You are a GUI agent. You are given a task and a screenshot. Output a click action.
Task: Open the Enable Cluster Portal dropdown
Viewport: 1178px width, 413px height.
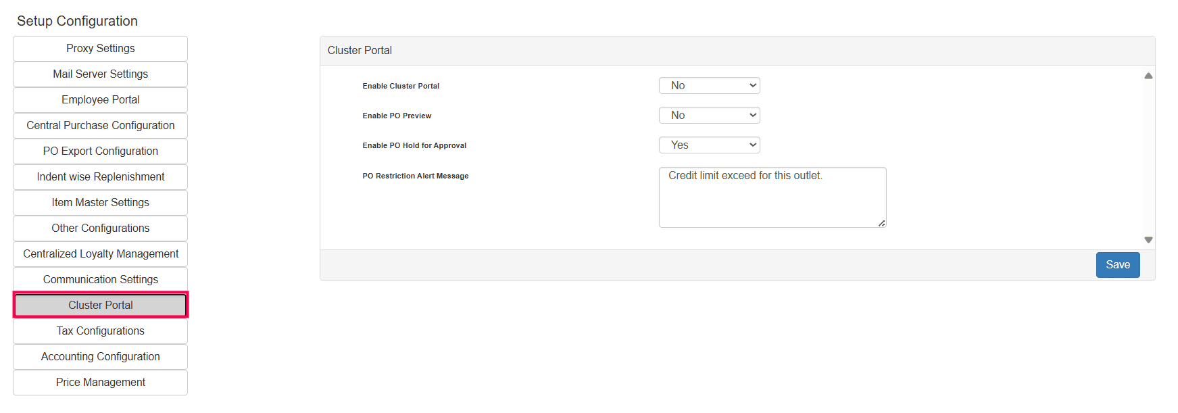point(709,86)
